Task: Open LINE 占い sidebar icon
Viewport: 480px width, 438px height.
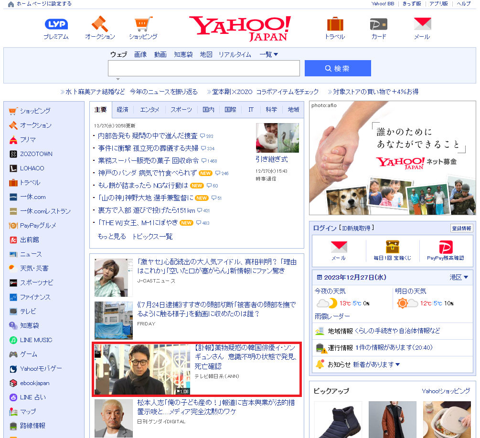Action: (x=13, y=397)
